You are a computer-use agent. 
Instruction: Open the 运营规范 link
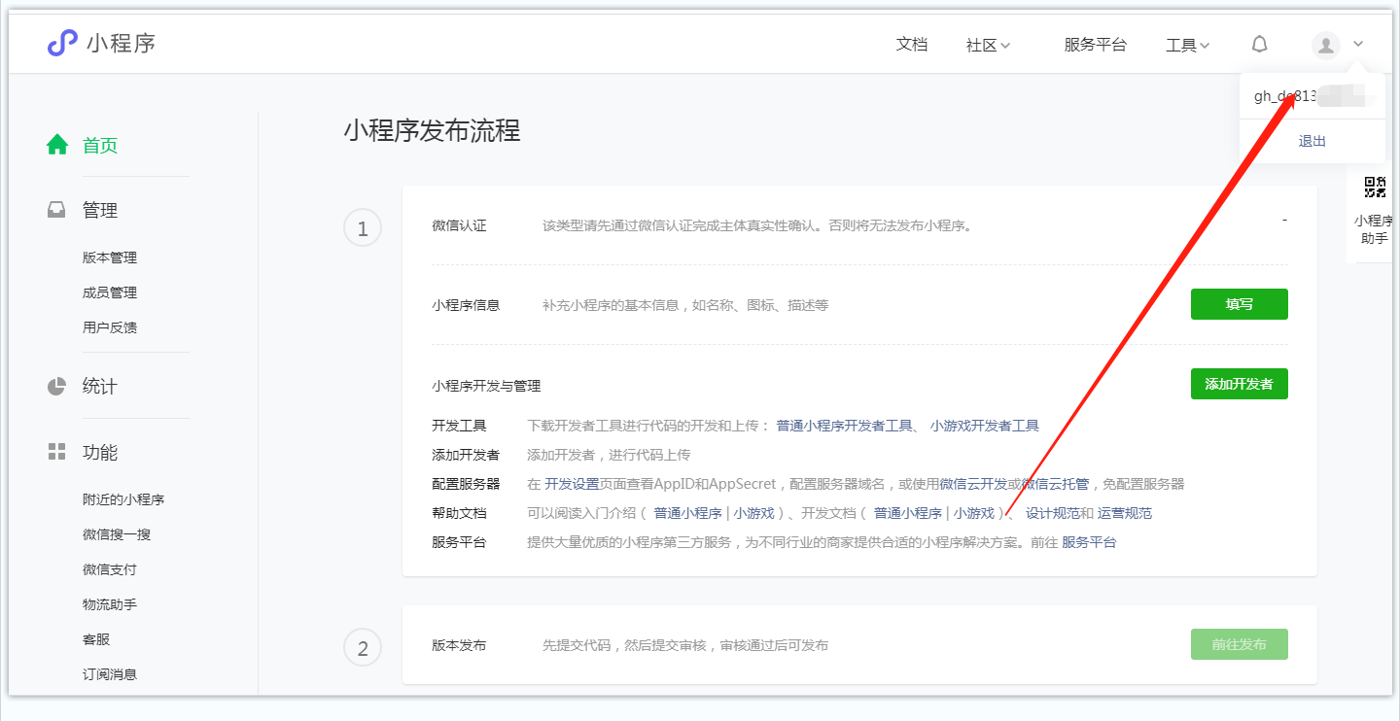(x=1125, y=513)
